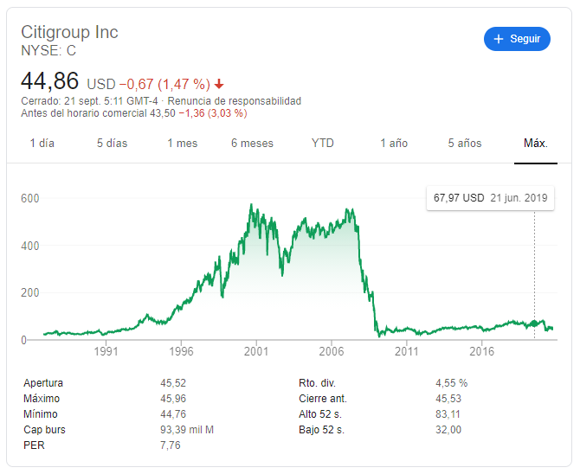Click the Alto 52 s. value 83,11
The image size is (580, 474).
click(448, 414)
